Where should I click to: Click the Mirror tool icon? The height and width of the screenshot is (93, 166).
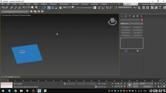(x=135, y=7)
